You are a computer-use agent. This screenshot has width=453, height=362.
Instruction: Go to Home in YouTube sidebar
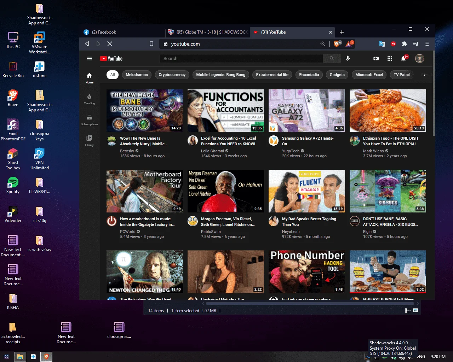pyautogui.click(x=90, y=78)
